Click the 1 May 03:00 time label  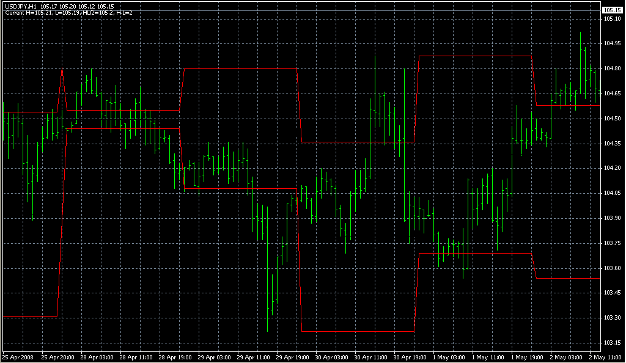(449, 358)
